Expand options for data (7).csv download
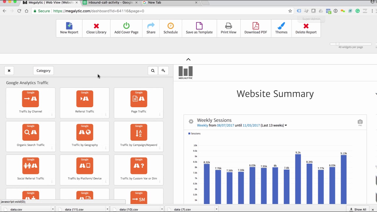The height and width of the screenshot is (212, 377). (x=216, y=209)
